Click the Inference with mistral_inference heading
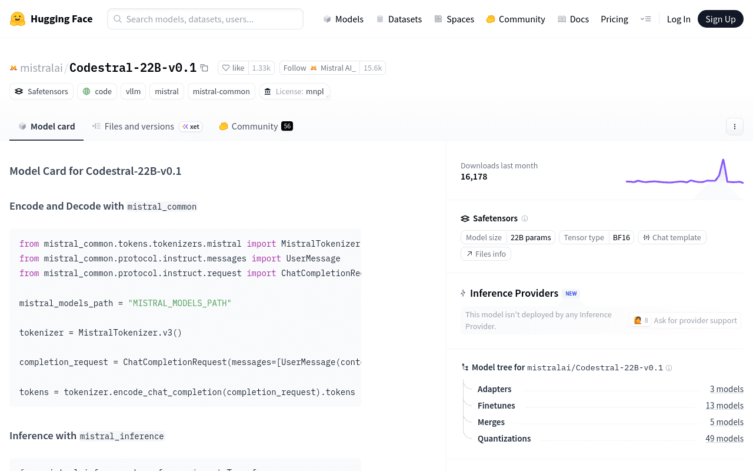Image resolution: width=753 pixels, height=471 pixels. 87,436
